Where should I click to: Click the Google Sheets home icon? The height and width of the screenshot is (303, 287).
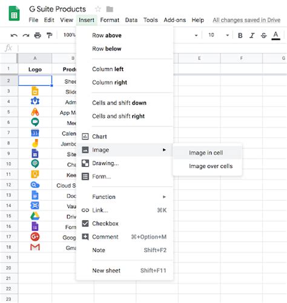click(x=14, y=13)
